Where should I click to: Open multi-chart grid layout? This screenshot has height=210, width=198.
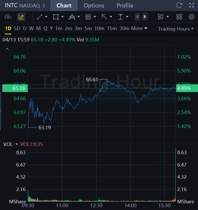[x=179, y=17]
